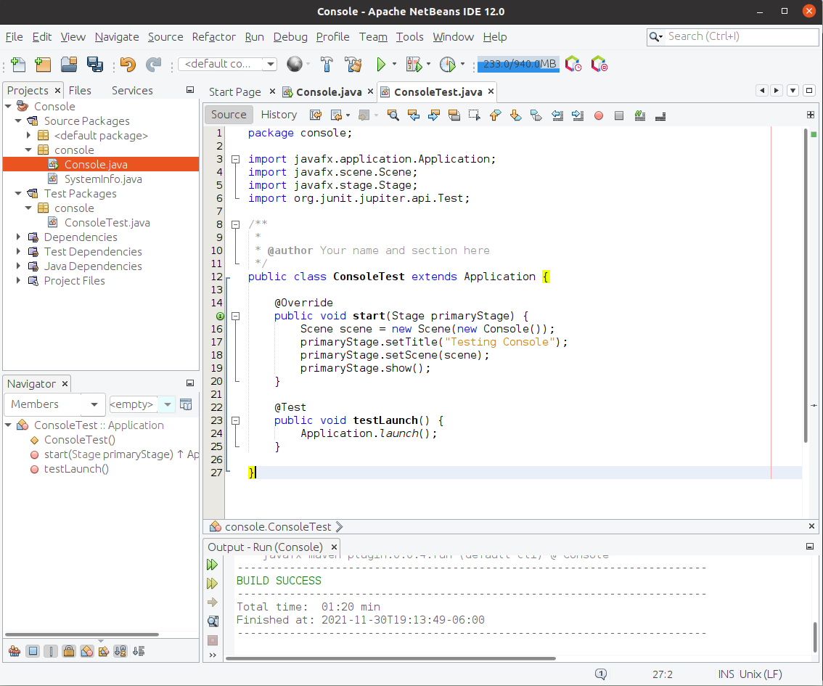The width and height of the screenshot is (823, 686).
Task: Click the Build Project hammer icon
Action: (x=327, y=65)
